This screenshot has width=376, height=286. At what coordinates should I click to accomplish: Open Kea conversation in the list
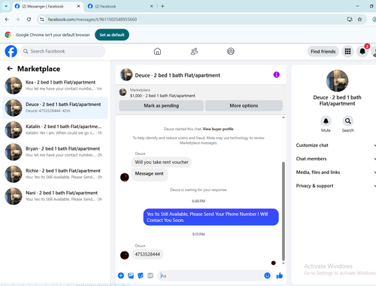[55, 86]
